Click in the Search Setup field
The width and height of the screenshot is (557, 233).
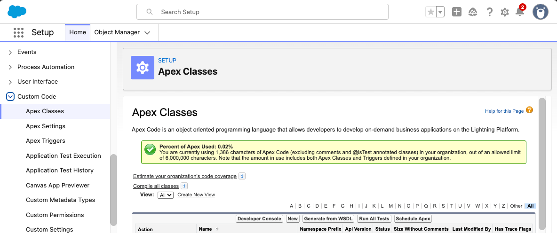[x=262, y=12]
